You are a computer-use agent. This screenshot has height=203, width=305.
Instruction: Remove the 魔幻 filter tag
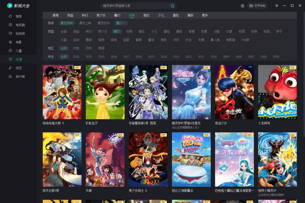[124, 23]
